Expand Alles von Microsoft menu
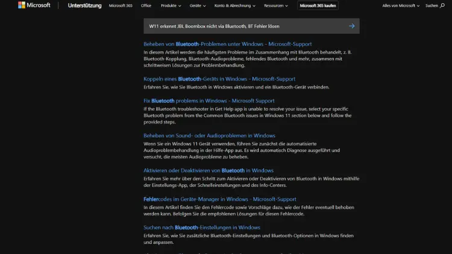 pyautogui.click(x=401, y=5)
